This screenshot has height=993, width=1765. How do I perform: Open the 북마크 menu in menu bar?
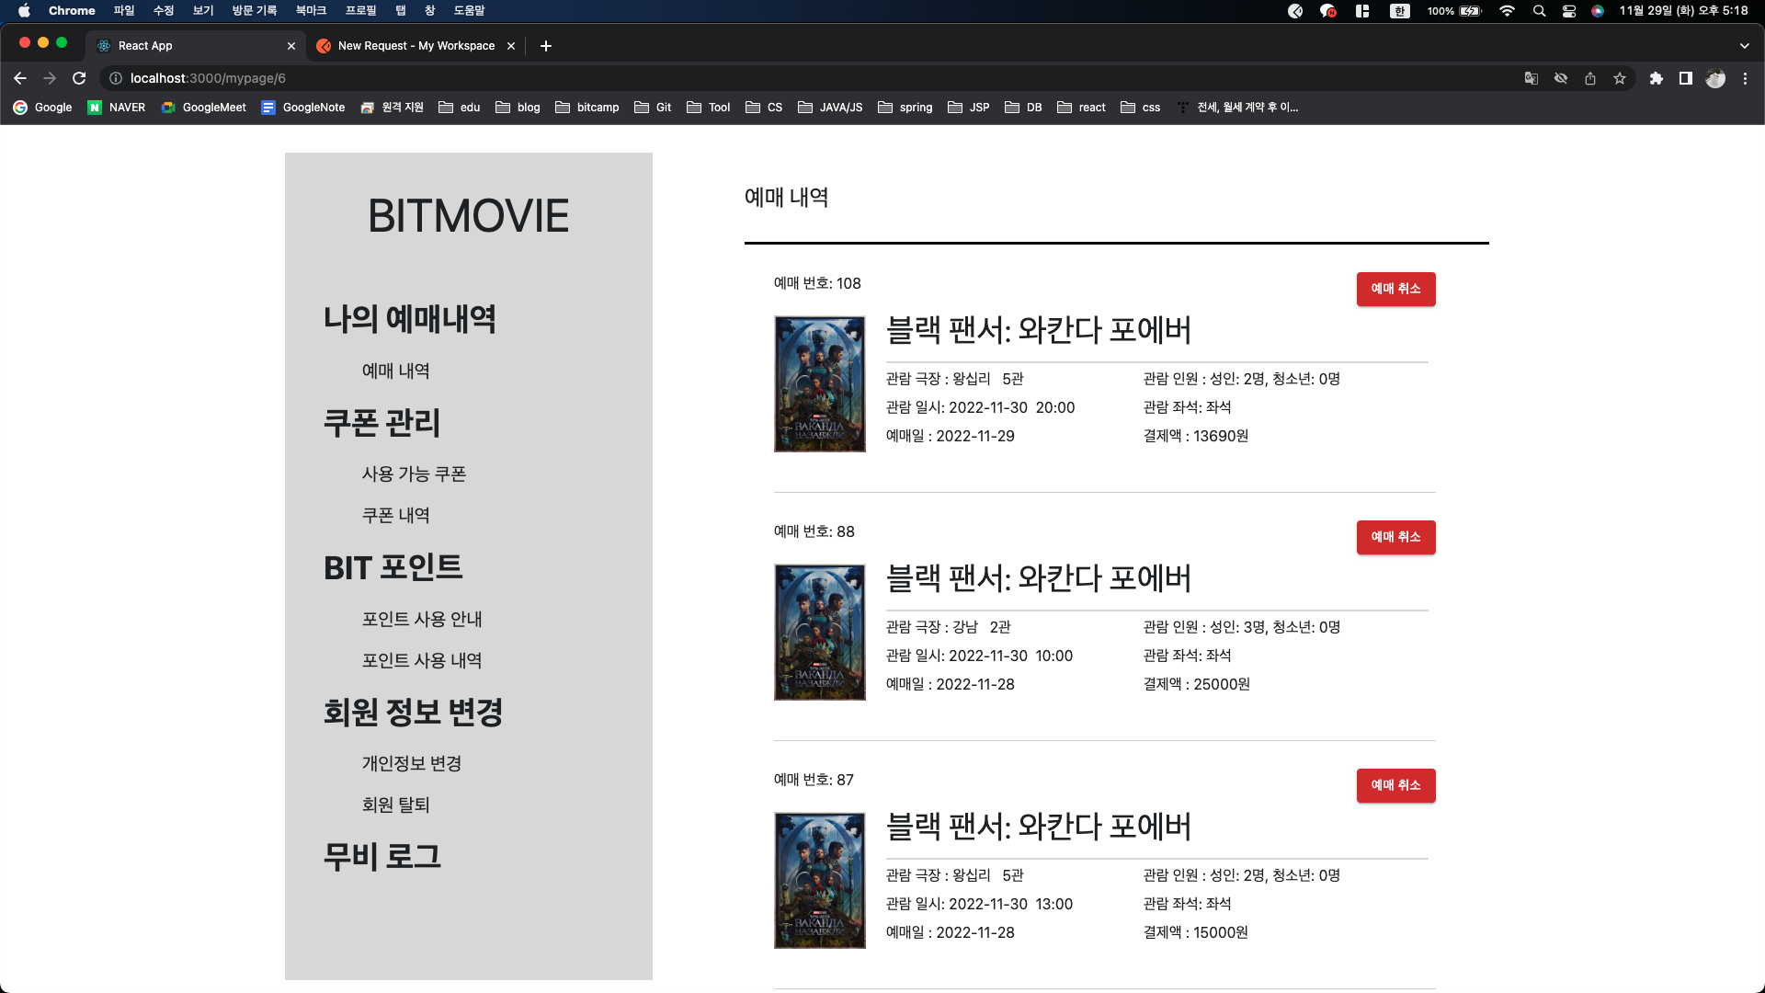point(311,11)
